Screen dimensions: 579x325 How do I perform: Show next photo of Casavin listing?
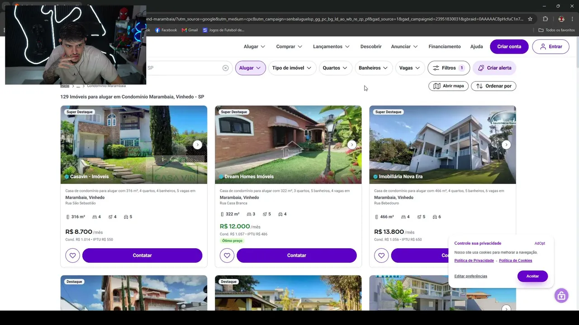click(x=197, y=145)
